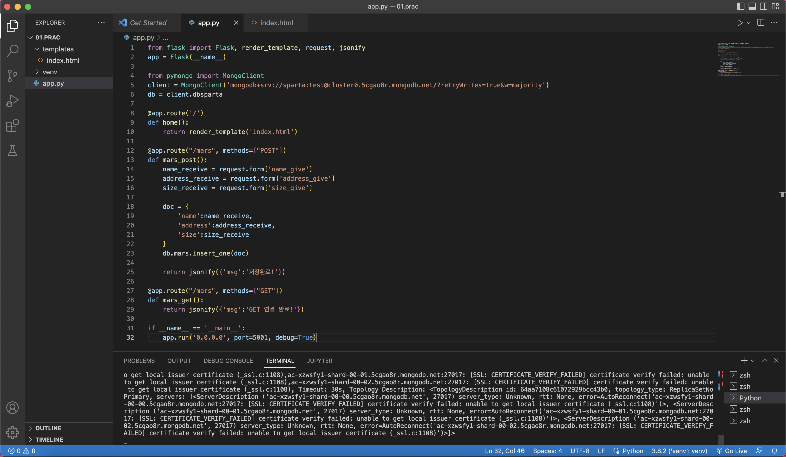
Task: Open the Debug Console tab
Action: [x=228, y=361]
